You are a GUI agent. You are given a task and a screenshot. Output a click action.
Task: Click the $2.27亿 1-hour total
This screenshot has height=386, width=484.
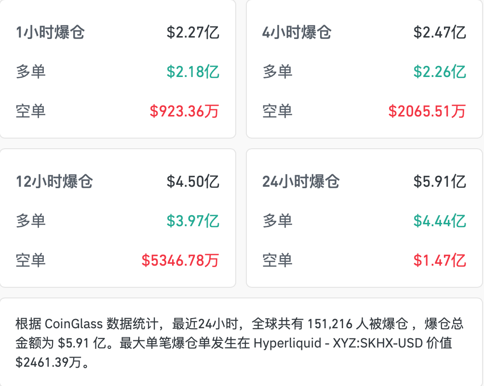tap(193, 32)
